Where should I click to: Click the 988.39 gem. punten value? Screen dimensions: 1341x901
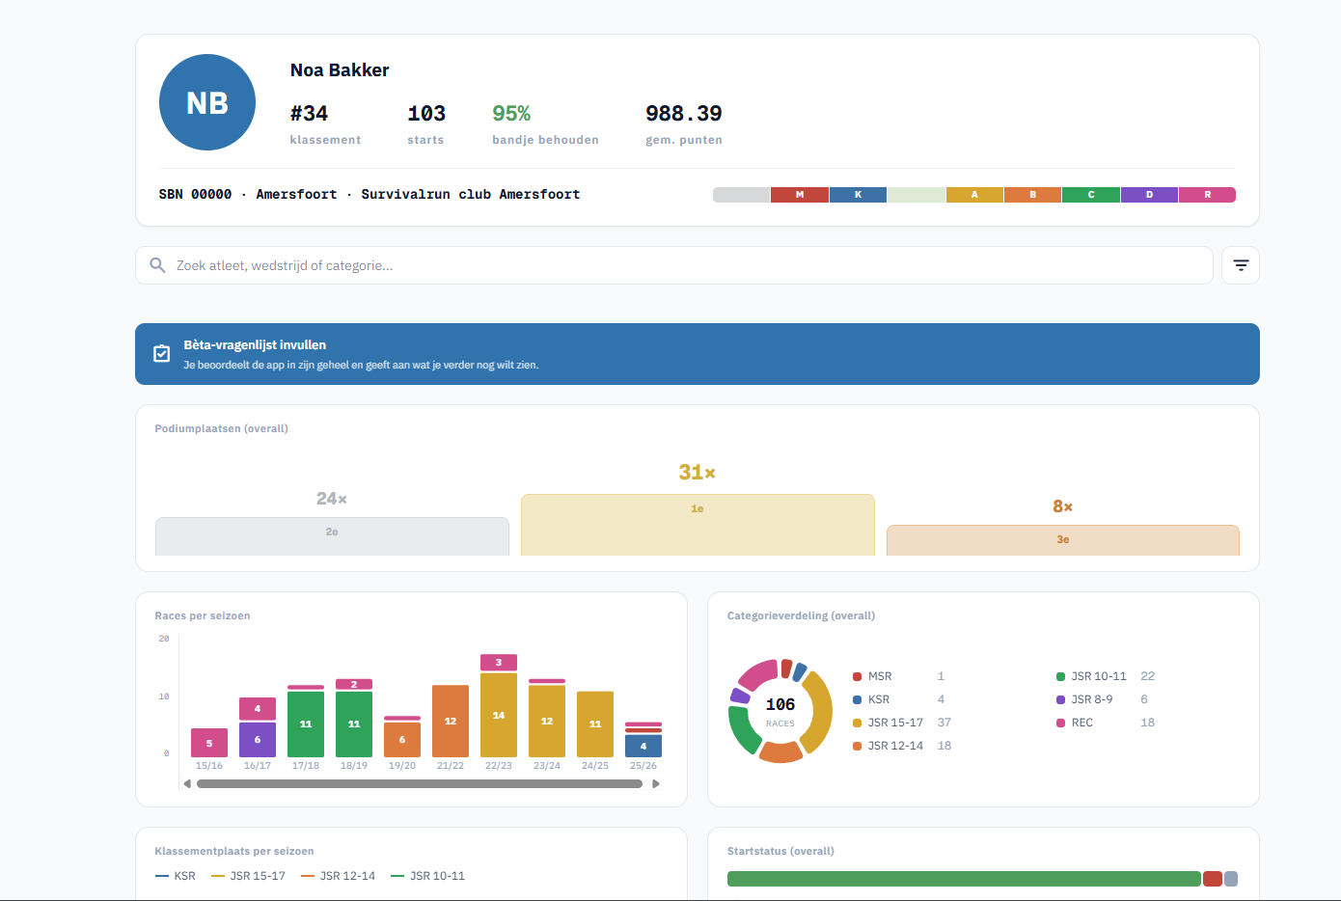(684, 114)
